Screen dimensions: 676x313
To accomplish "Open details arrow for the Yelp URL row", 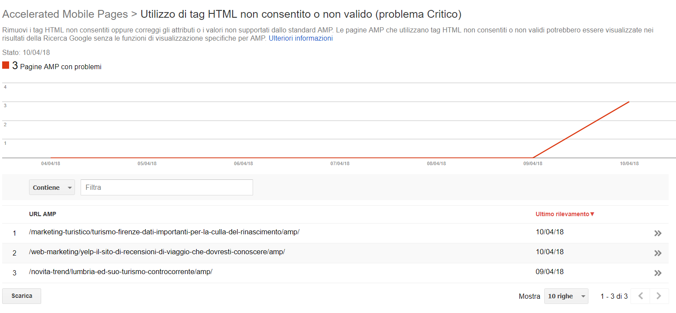I will 657,253.
